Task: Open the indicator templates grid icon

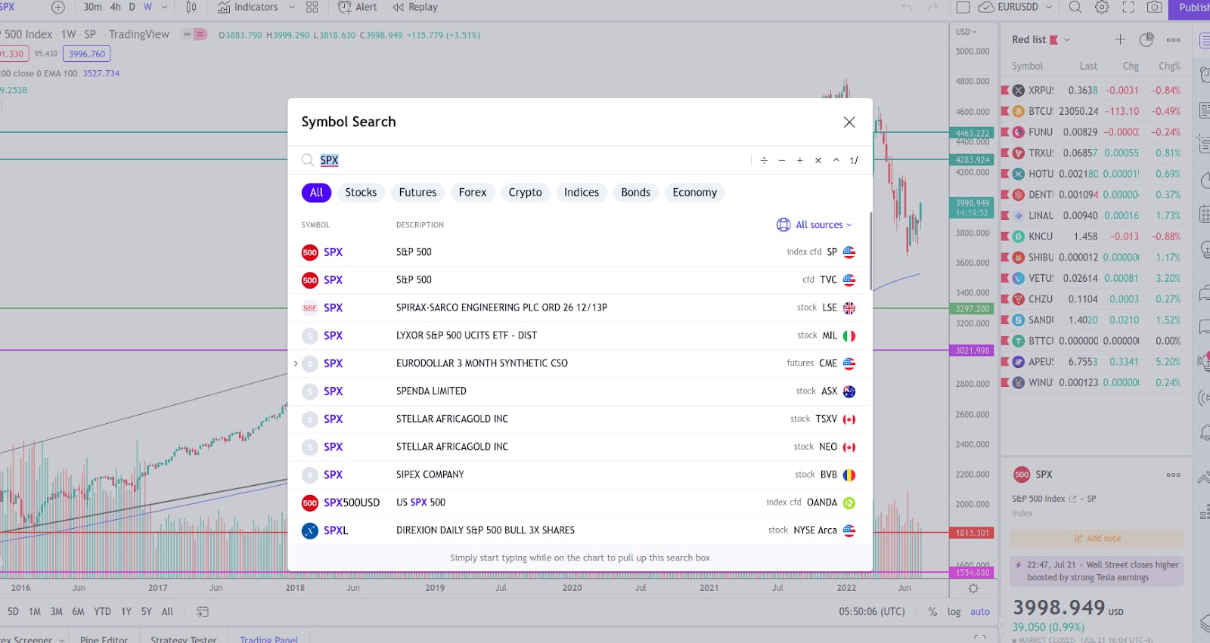Action: coord(312,7)
